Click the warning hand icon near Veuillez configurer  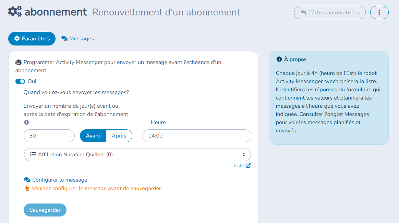27,188
